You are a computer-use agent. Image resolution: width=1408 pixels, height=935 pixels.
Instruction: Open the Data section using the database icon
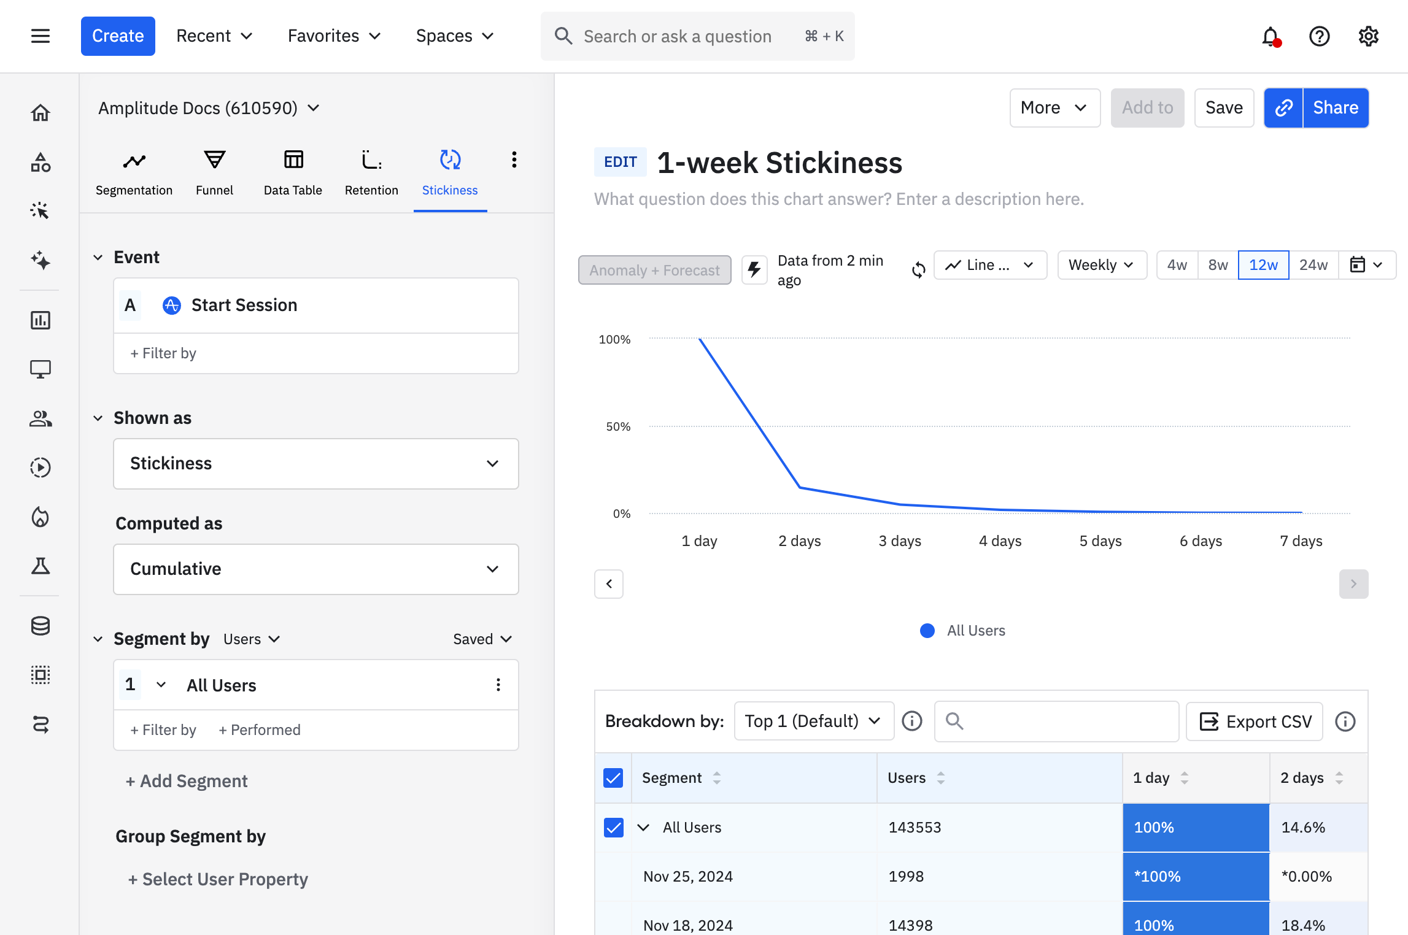(40, 626)
